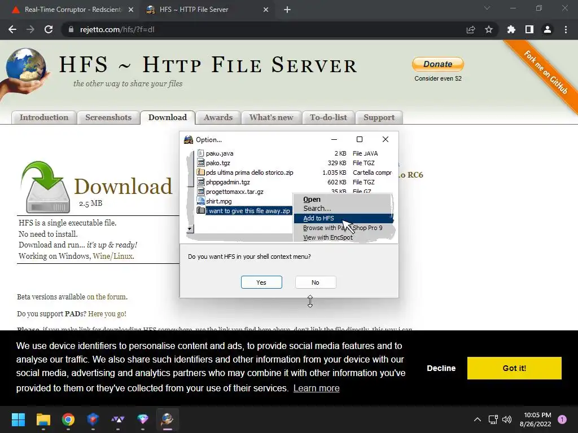The height and width of the screenshot is (433, 578).
Task: Open the tab search chevron
Action: pos(487,8)
